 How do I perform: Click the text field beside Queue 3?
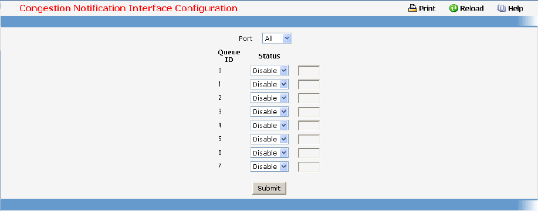pos(309,112)
